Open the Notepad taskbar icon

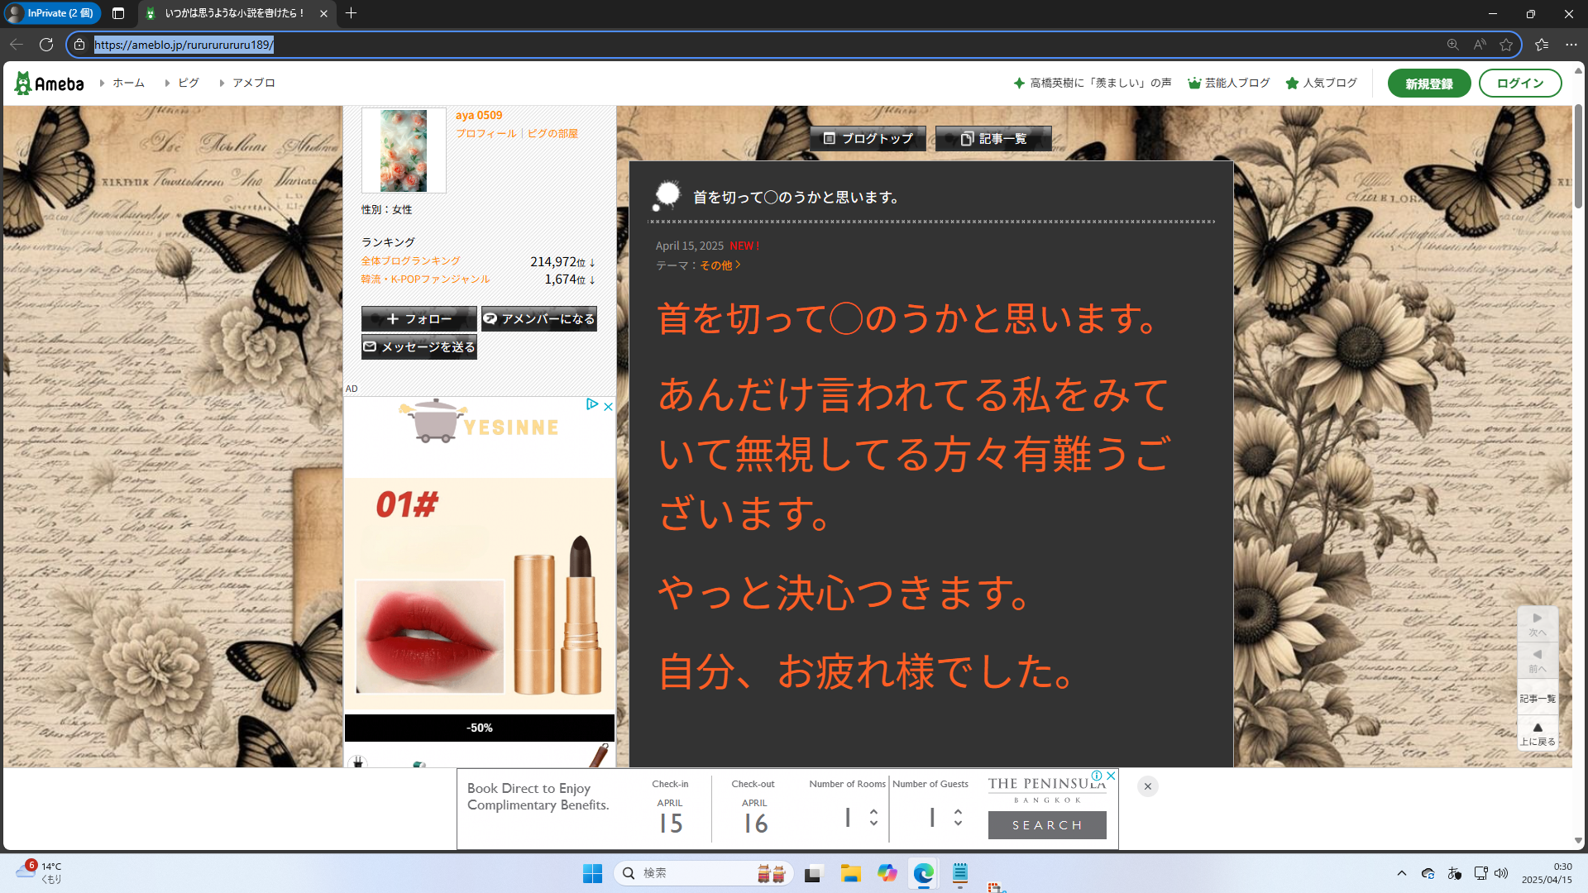pos(959,873)
